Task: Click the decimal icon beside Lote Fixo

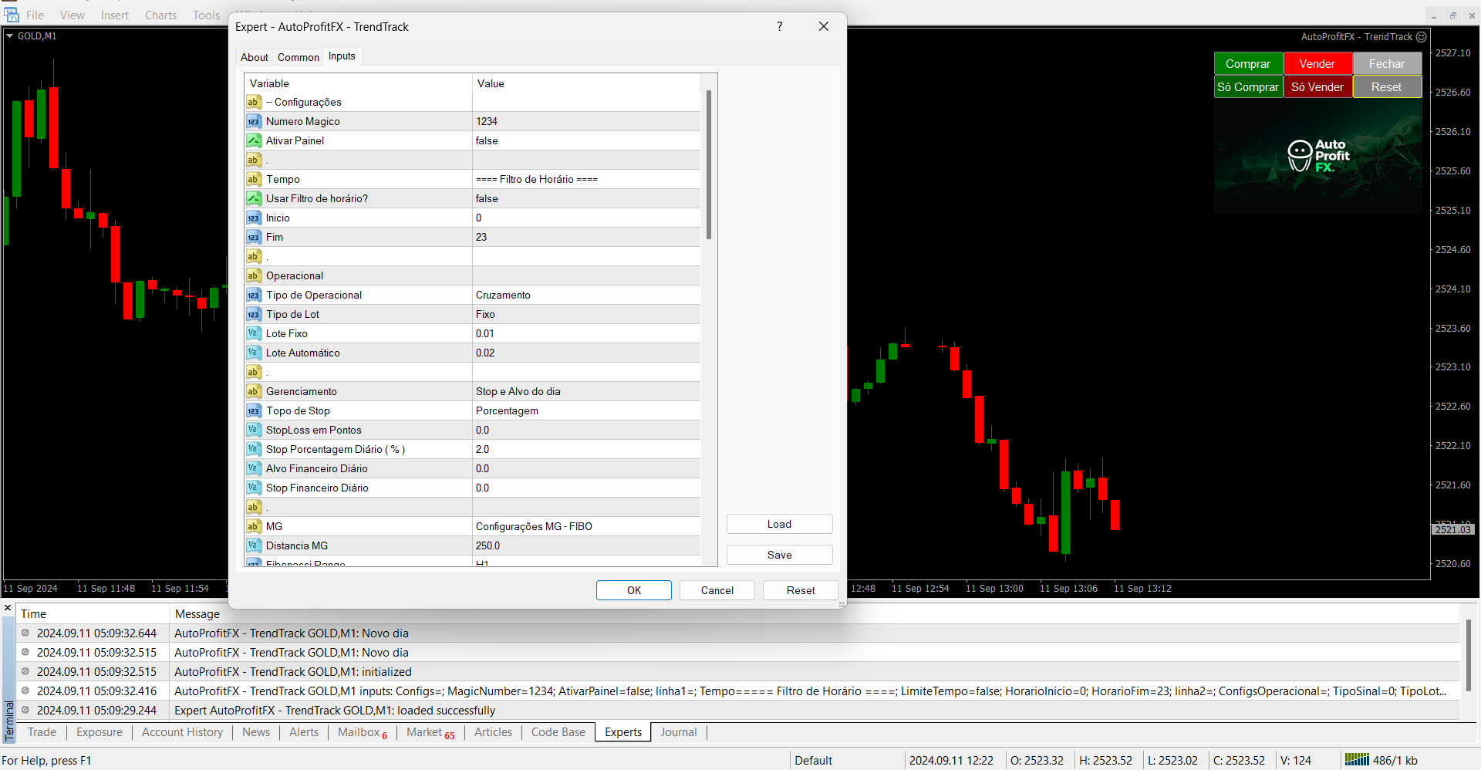Action: (x=254, y=333)
